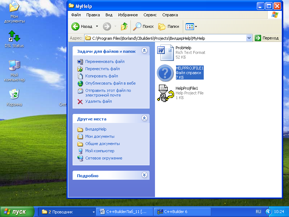Open the Views dropdown arrow
289x217 pixels.
(x=196, y=26)
